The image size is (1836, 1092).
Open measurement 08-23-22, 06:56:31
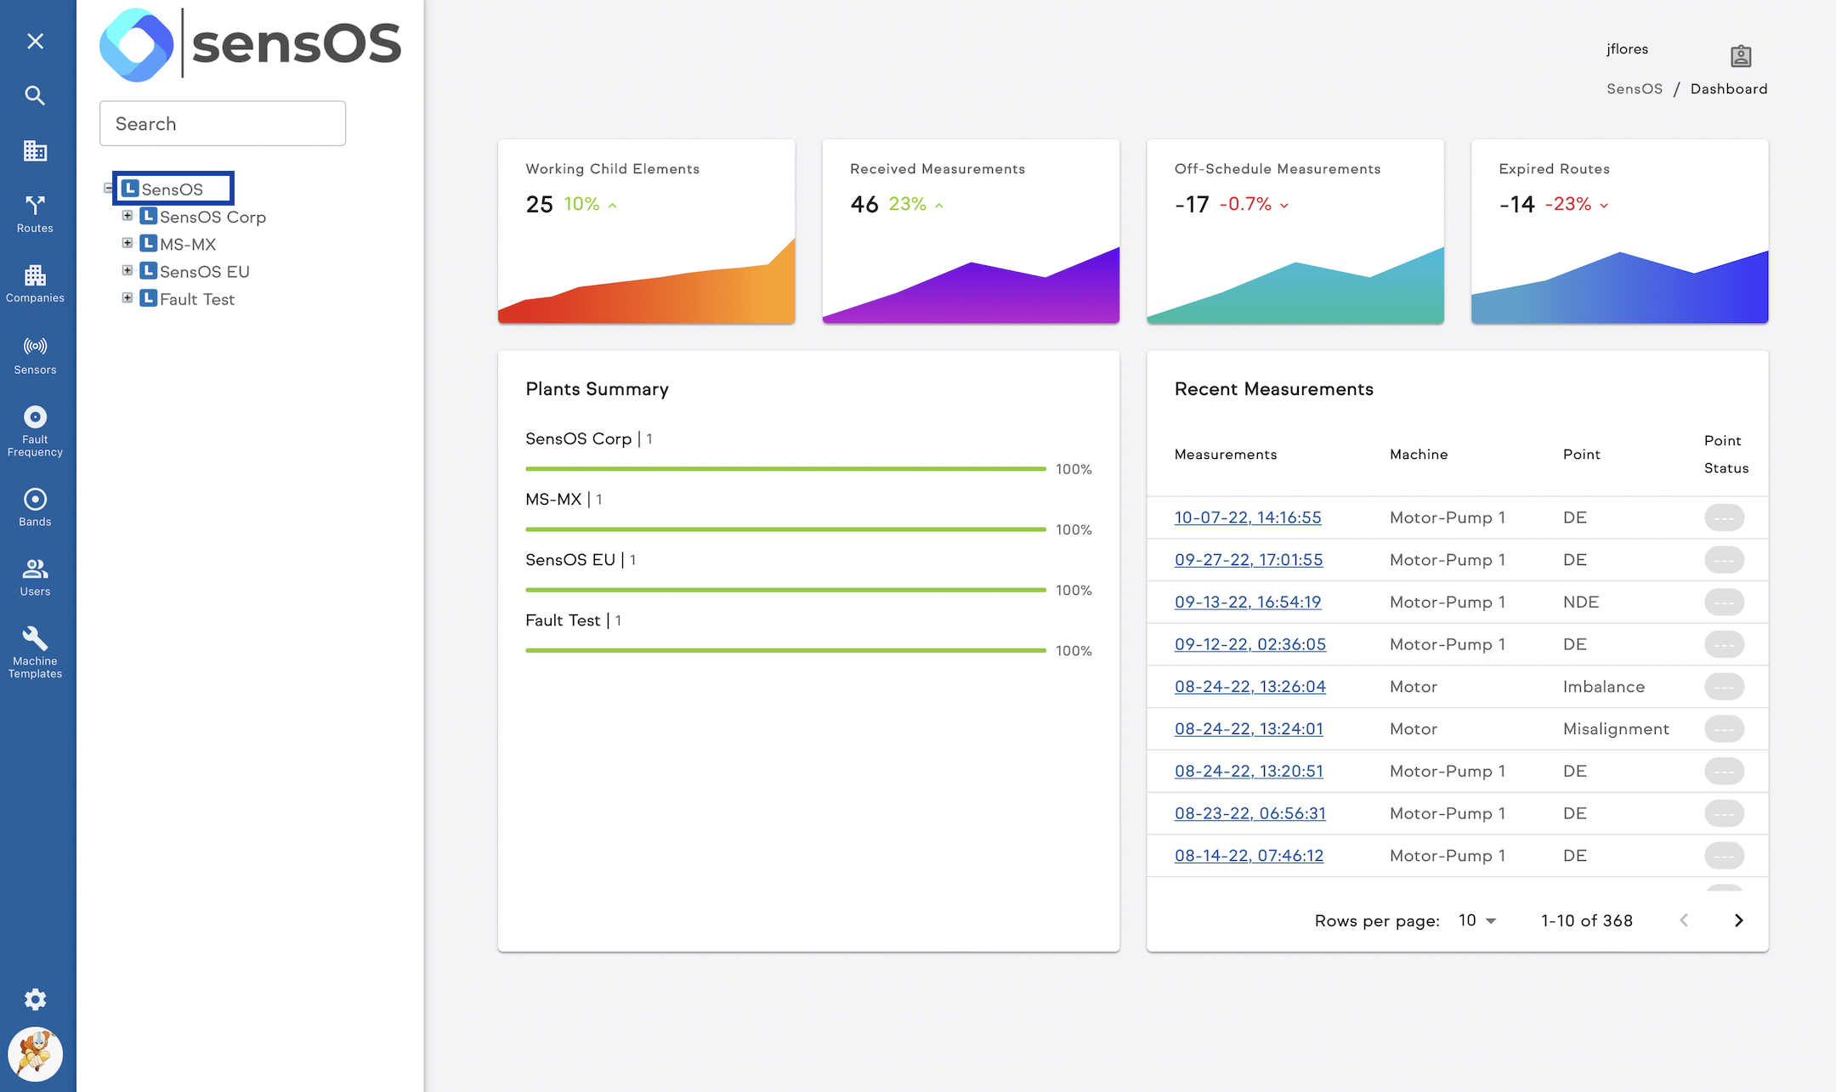pos(1250,813)
